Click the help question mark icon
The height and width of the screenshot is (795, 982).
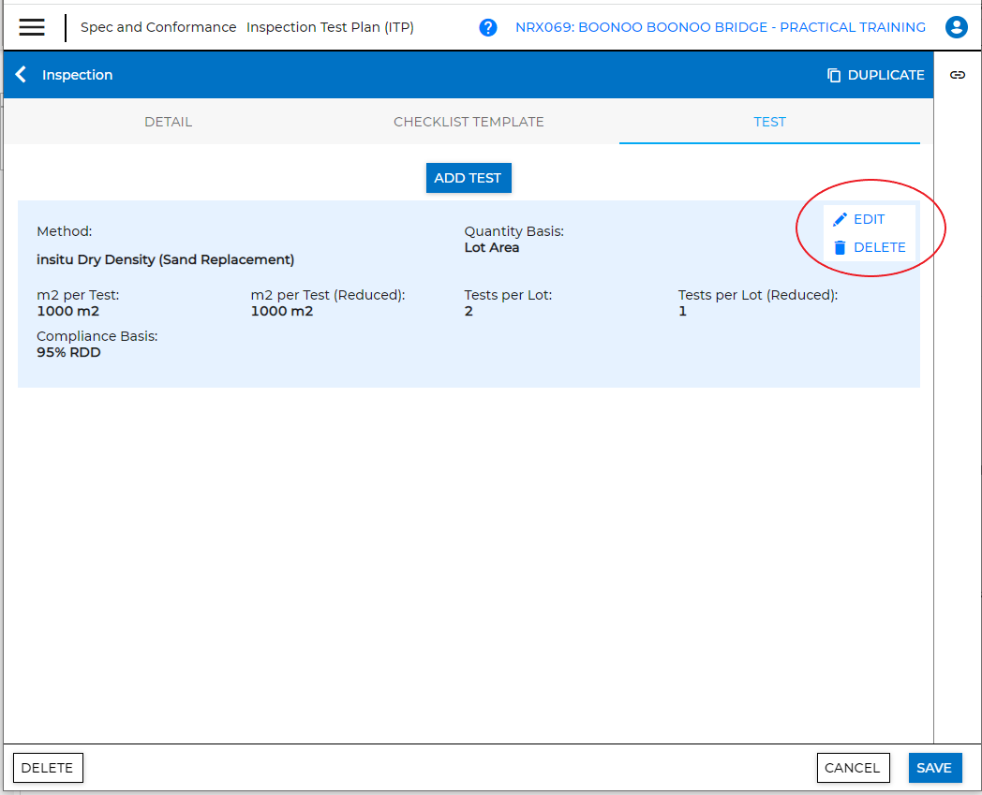coord(488,27)
